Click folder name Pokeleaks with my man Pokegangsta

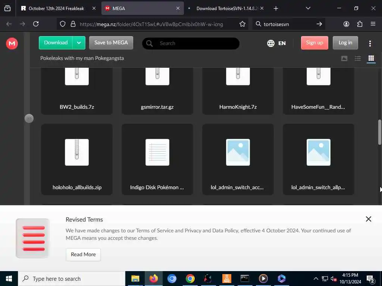pyautogui.click(x=82, y=58)
